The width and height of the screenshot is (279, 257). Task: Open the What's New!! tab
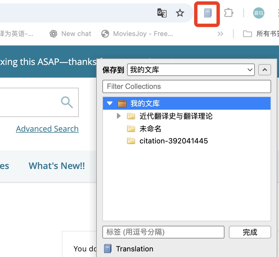57,166
